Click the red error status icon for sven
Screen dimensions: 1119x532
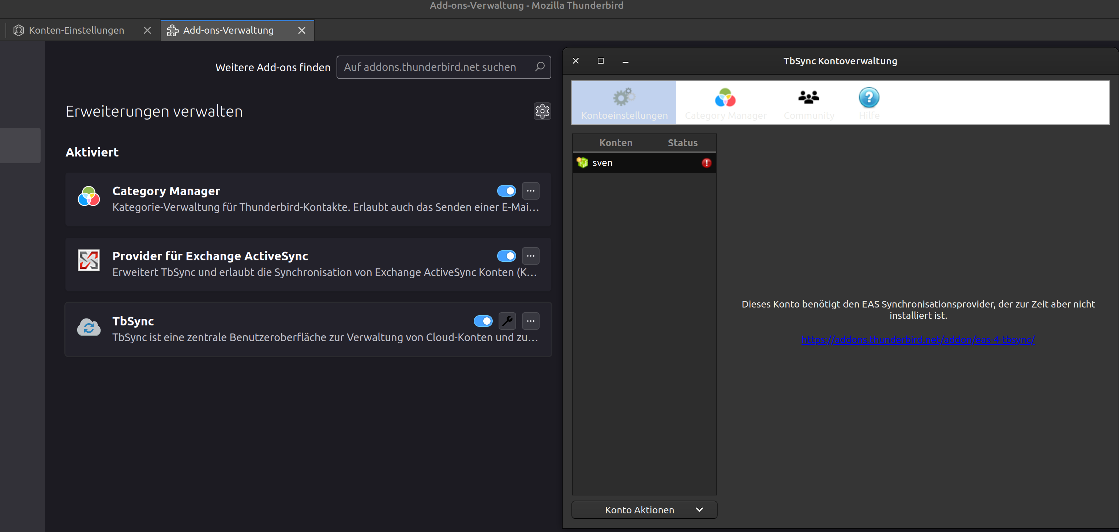[x=706, y=163]
